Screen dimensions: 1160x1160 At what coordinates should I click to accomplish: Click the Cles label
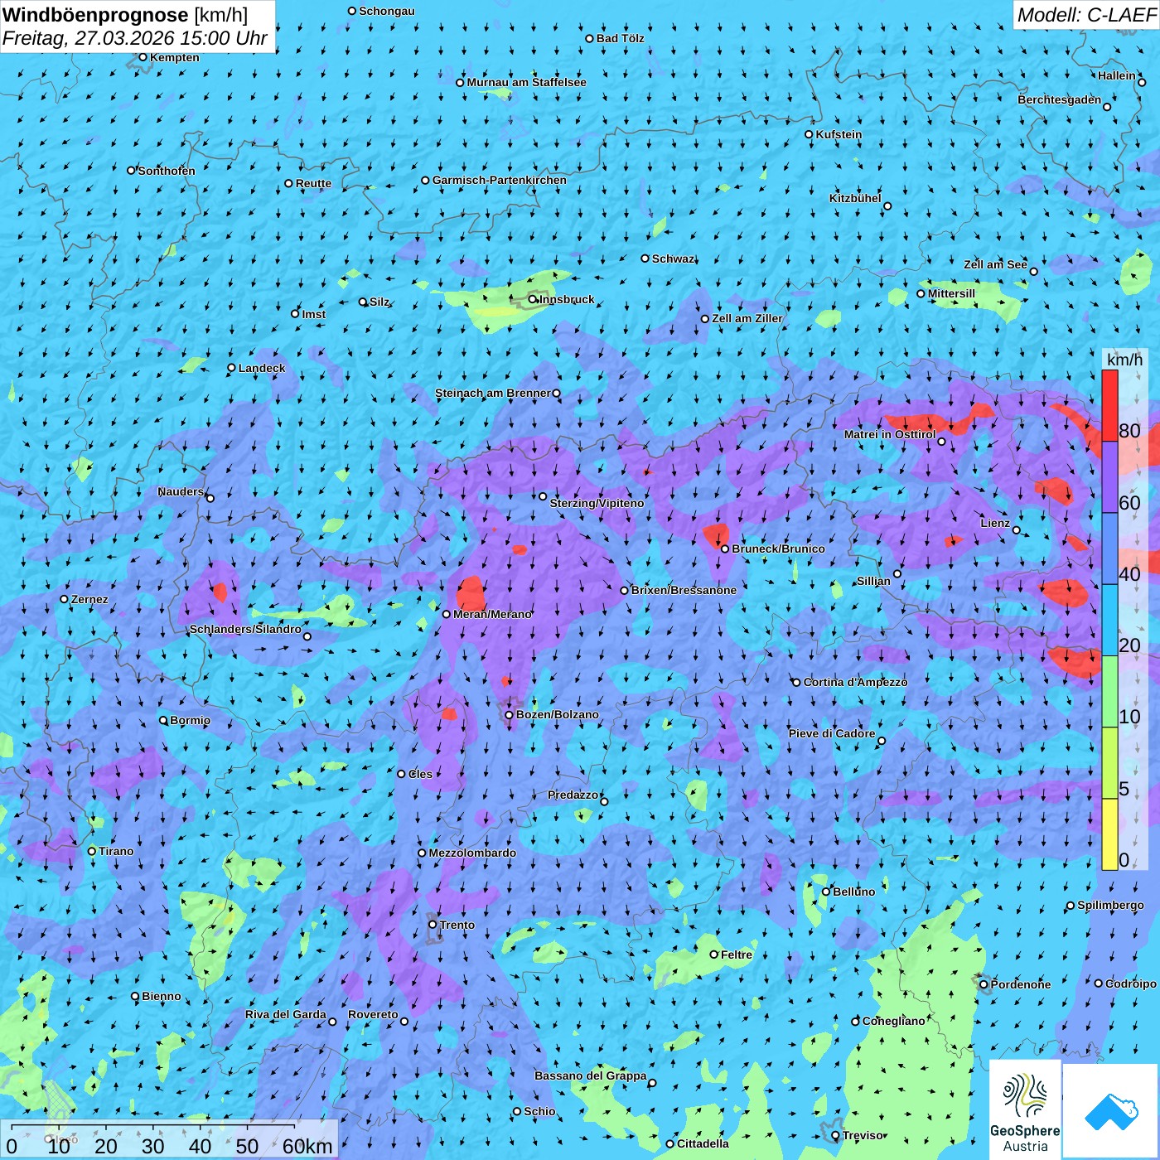click(420, 774)
